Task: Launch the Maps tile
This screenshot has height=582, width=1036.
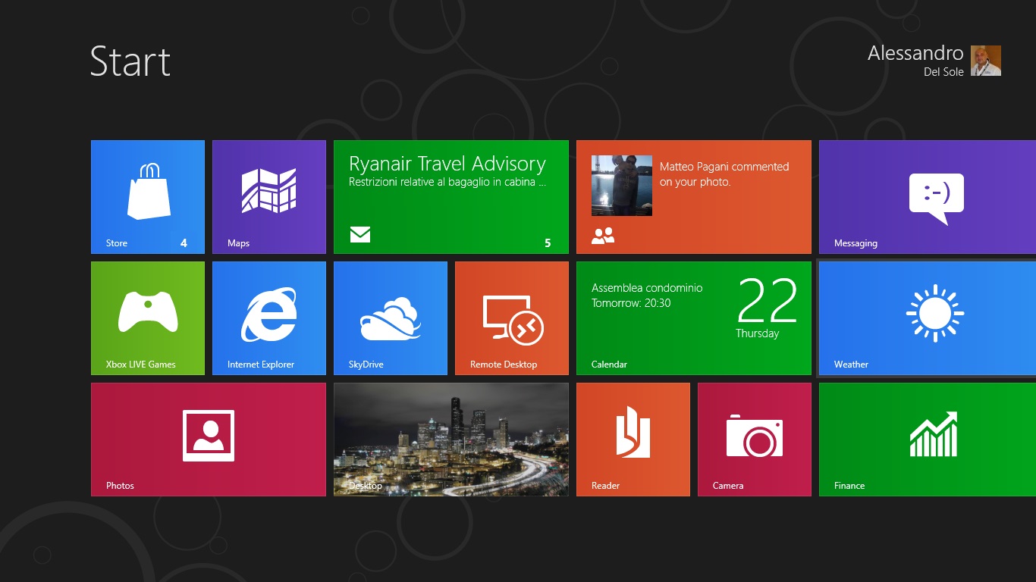Action: (269, 197)
